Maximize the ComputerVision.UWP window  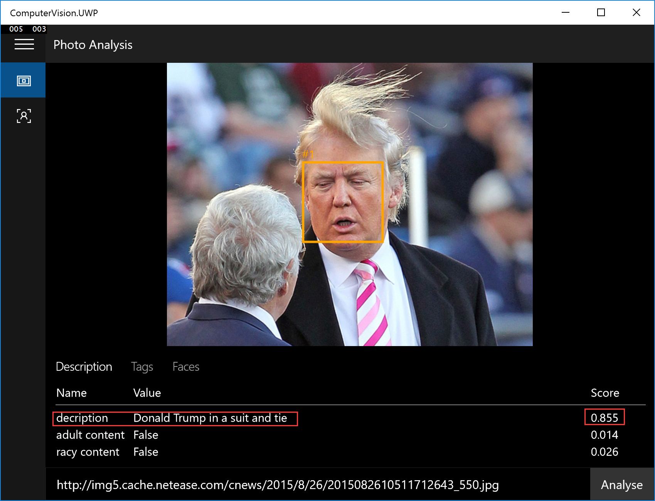click(601, 12)
